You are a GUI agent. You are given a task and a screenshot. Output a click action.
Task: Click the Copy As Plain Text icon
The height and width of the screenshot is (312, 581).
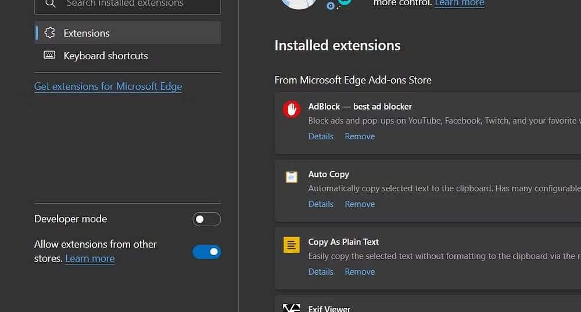pos(291,245)
